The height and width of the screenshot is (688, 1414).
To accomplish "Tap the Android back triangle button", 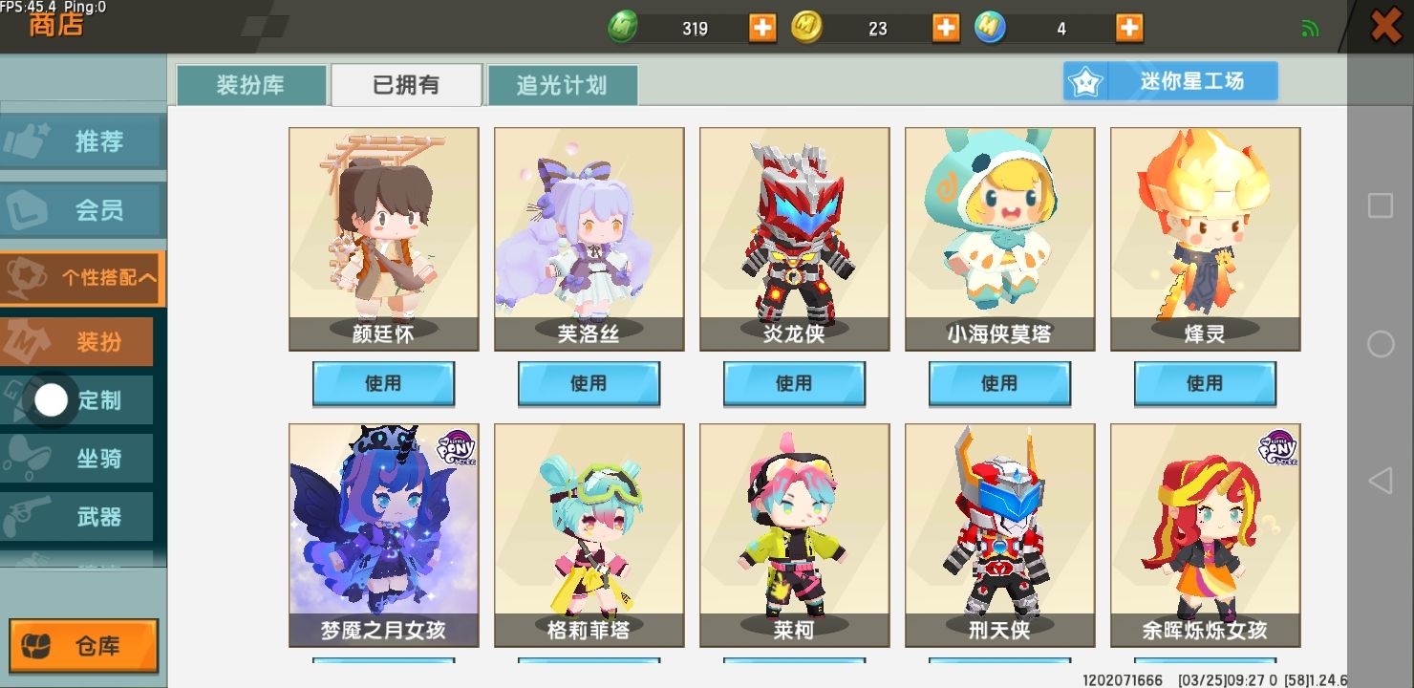I will (1380, 481).
